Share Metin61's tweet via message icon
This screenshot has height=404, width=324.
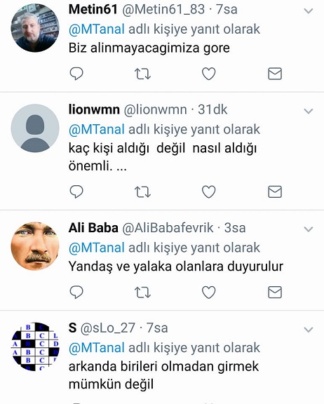275,74
